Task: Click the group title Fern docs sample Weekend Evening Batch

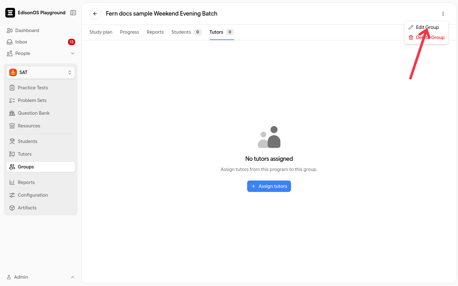Action: 162,14
